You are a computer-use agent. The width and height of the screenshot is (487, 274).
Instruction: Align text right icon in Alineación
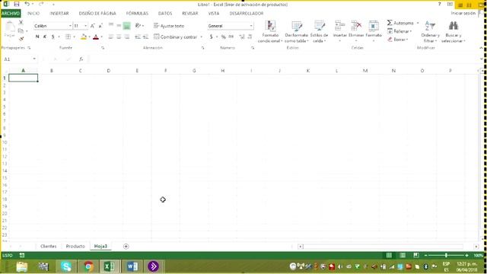click(x=127, y=37)
